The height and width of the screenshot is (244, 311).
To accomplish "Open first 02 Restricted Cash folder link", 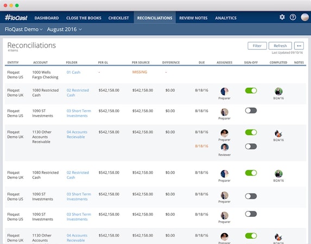I will [x=78, y=93].
